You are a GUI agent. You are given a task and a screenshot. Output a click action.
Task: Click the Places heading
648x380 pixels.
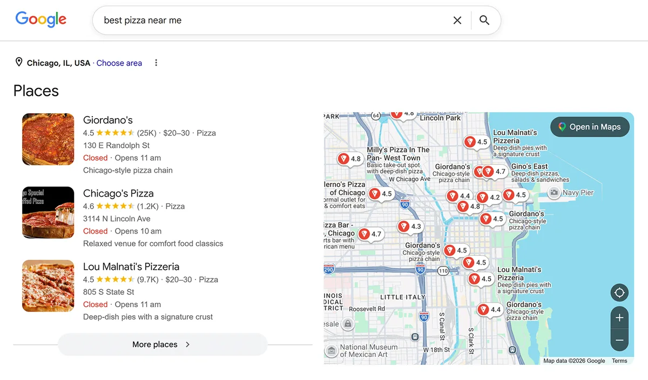(36, 91)
